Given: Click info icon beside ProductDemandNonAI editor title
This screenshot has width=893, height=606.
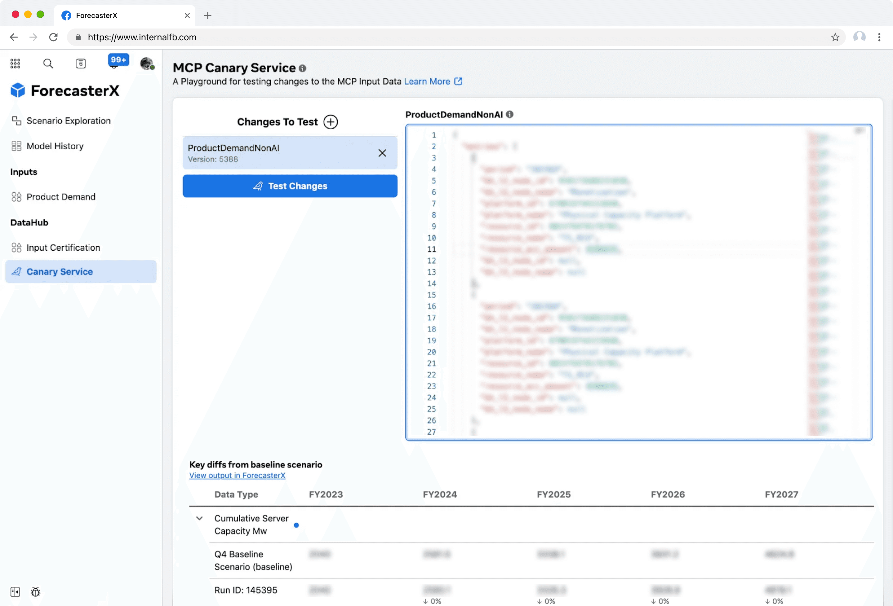Looking at the screenshot, I should point(509,114).
